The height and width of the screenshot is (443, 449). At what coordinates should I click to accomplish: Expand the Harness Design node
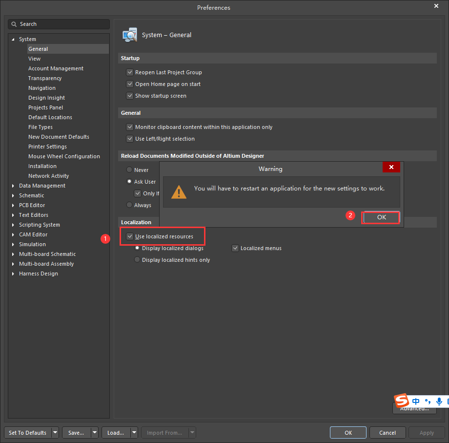(x=13, y=274)
